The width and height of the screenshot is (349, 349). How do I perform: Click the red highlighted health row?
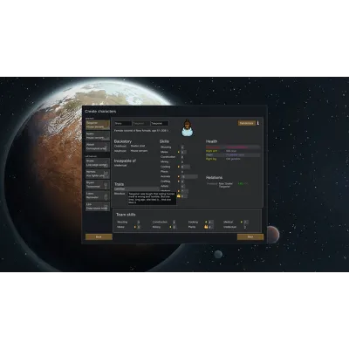(233, 147)
